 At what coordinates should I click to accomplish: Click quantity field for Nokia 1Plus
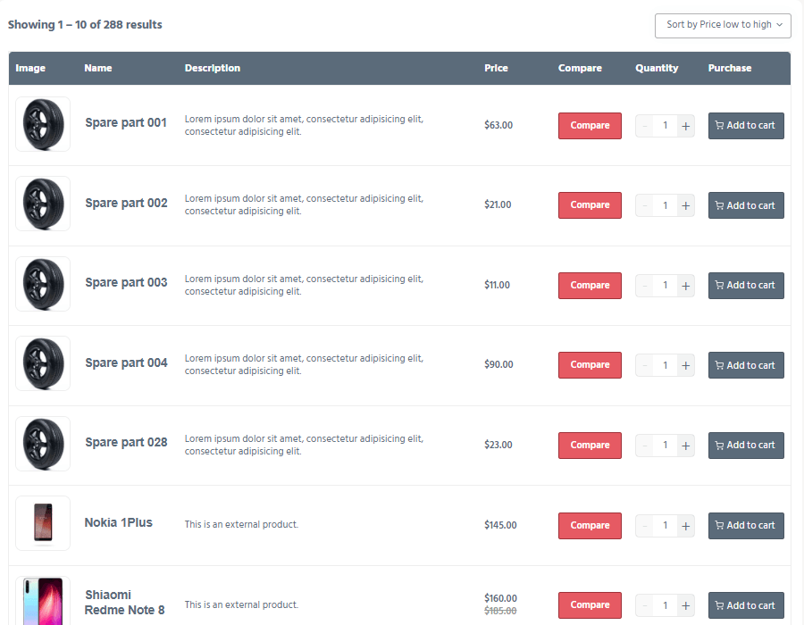coord(665,526)
